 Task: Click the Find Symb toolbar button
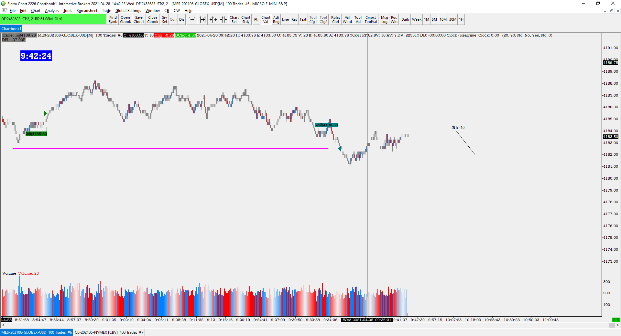113,19
